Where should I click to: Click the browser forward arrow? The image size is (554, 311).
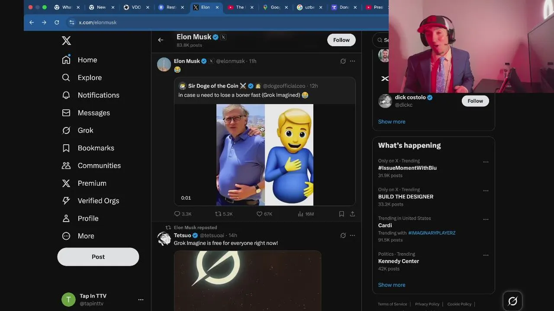click(44, 22)
